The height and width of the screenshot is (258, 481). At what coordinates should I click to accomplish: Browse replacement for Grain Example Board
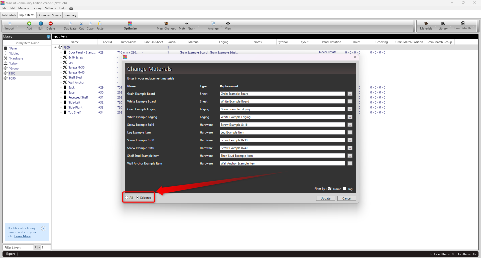tap(350, 94)
